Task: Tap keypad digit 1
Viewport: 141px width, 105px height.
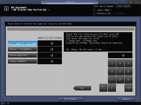Action: point(112,63)
